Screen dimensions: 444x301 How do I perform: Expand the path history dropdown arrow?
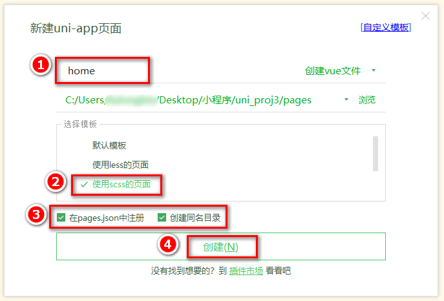[346, 99]
